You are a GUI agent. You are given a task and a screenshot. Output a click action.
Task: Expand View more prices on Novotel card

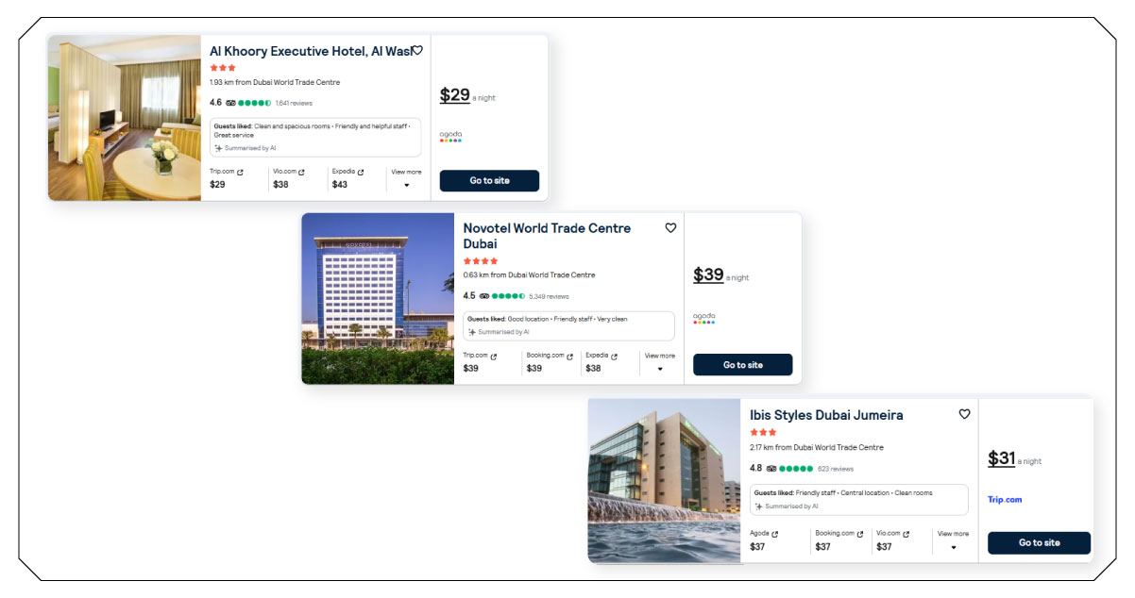coord(658,369)
